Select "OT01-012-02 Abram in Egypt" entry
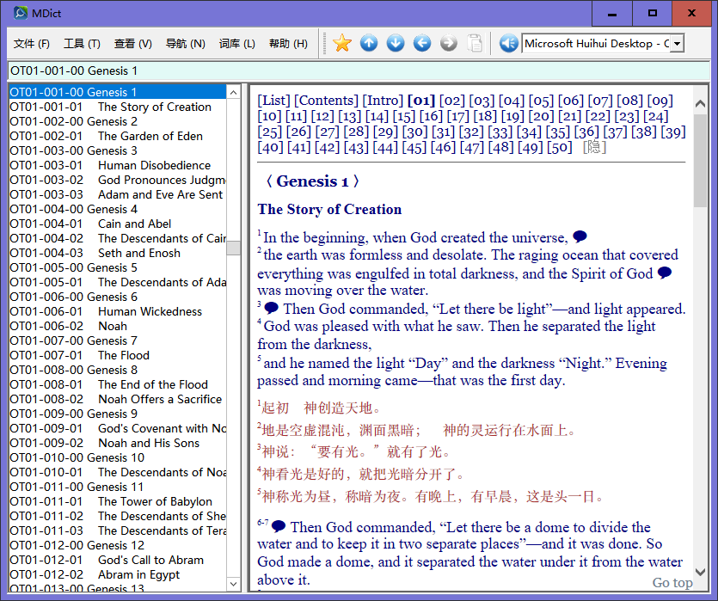Image resolution: width=718 pixels, height=601 pixels. pos(118,575)
